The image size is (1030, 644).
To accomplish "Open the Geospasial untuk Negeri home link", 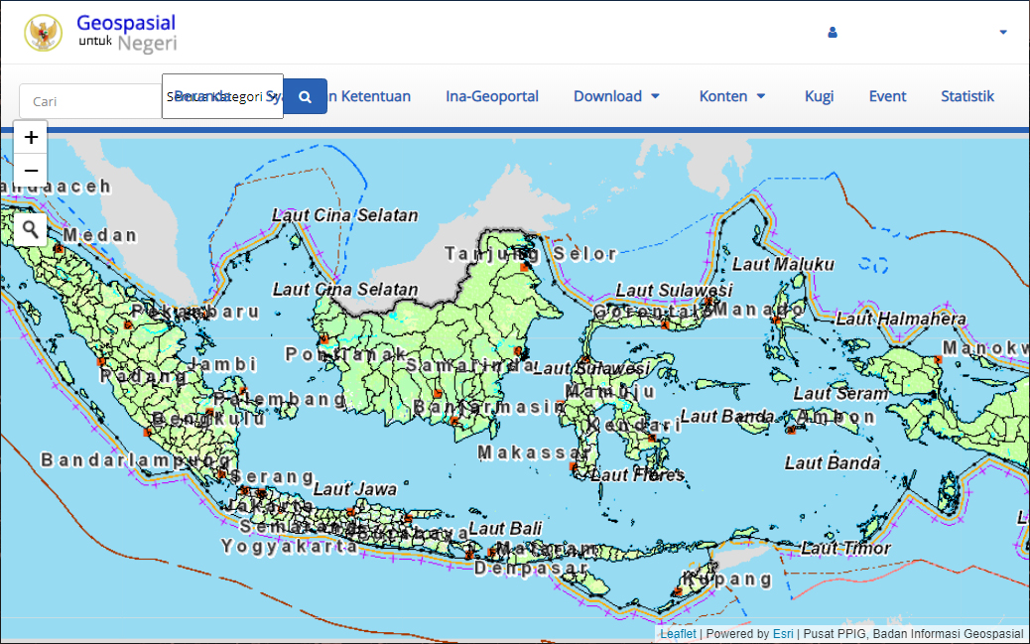I will pos(127,33).
